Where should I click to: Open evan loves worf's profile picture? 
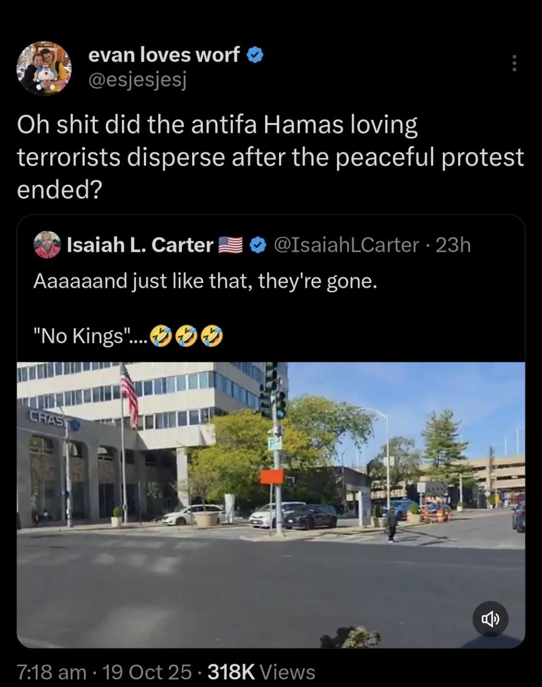tap(44, 68)
